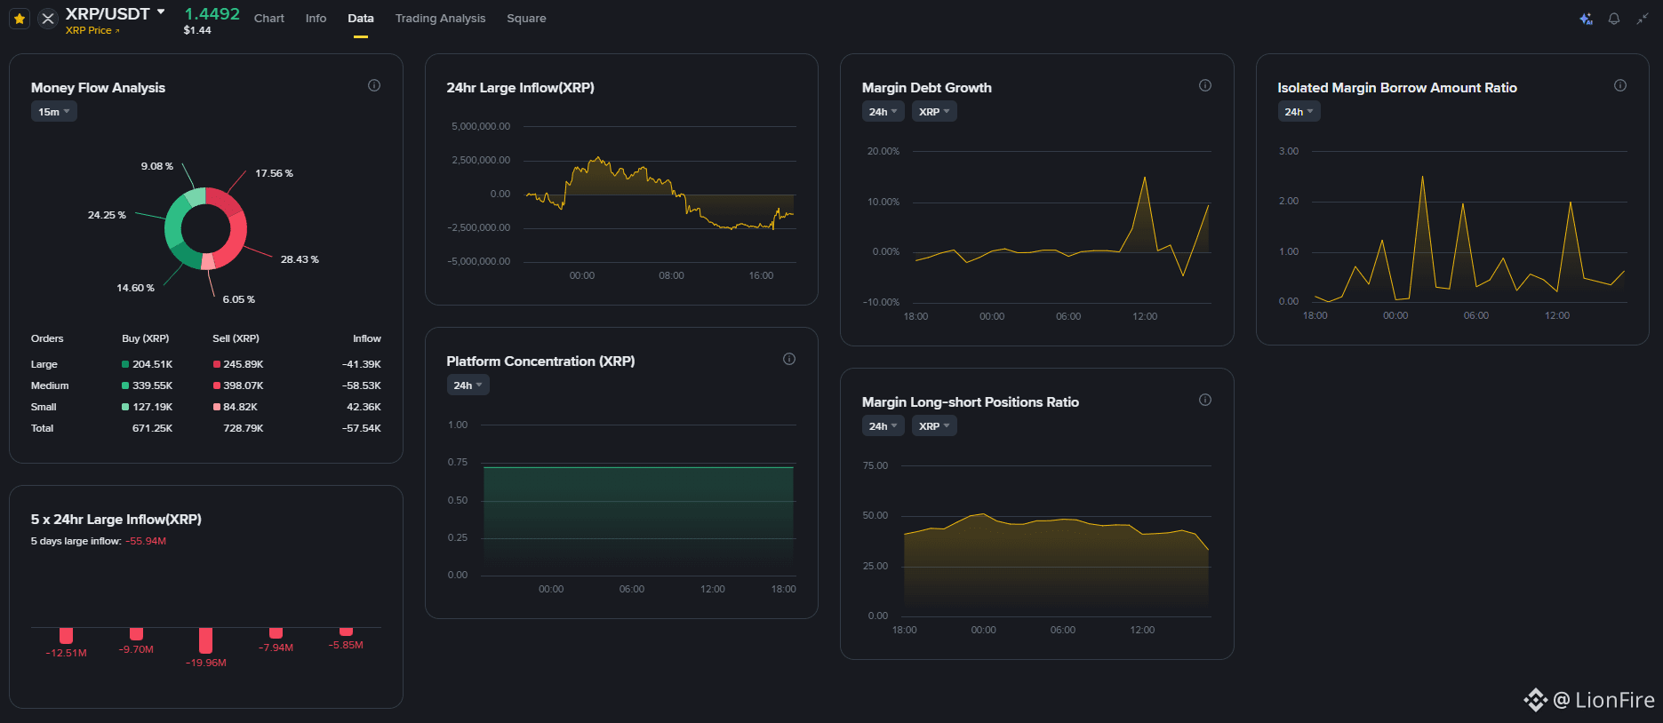The height and width of the screenshot is (723, 1663).
Task: Show info for Platform Concentration
Action: pos(789,359)
